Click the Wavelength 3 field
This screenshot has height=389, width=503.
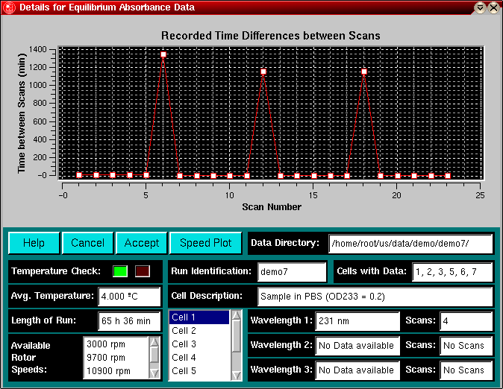point(357,370)
